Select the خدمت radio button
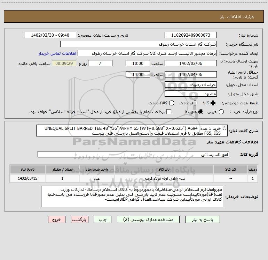The image size is (268, 260). [195, 103]
